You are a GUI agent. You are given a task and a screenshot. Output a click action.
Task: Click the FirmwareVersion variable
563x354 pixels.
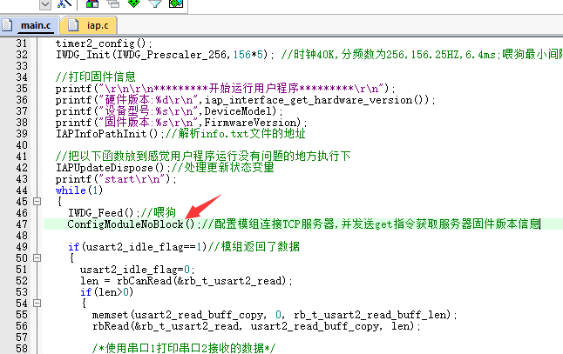[252, 123]
